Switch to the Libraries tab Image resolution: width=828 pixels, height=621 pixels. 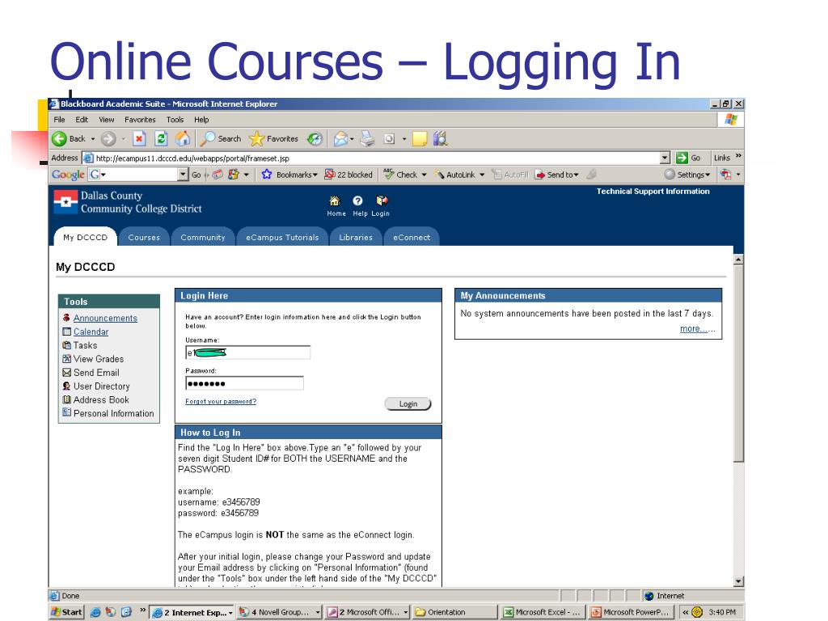[356, 237]
